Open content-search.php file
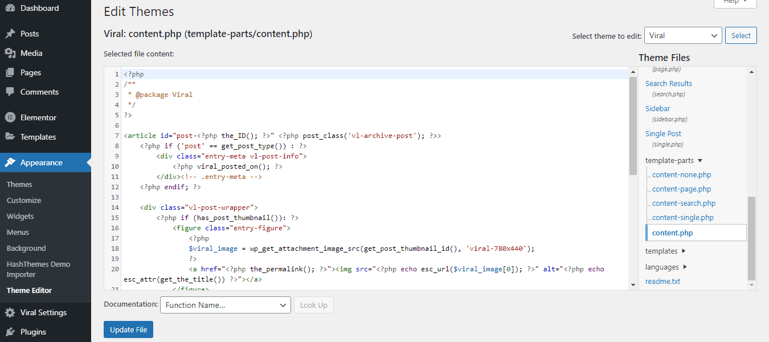 [x=684, y=203]
